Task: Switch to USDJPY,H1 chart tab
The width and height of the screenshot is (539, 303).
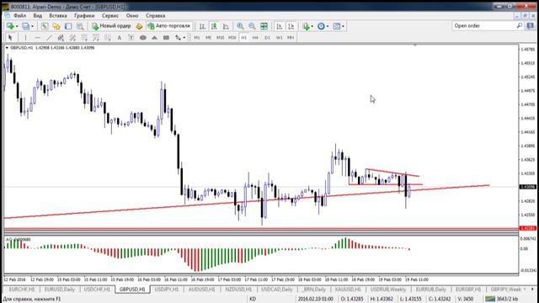Action: click(167, 290)
